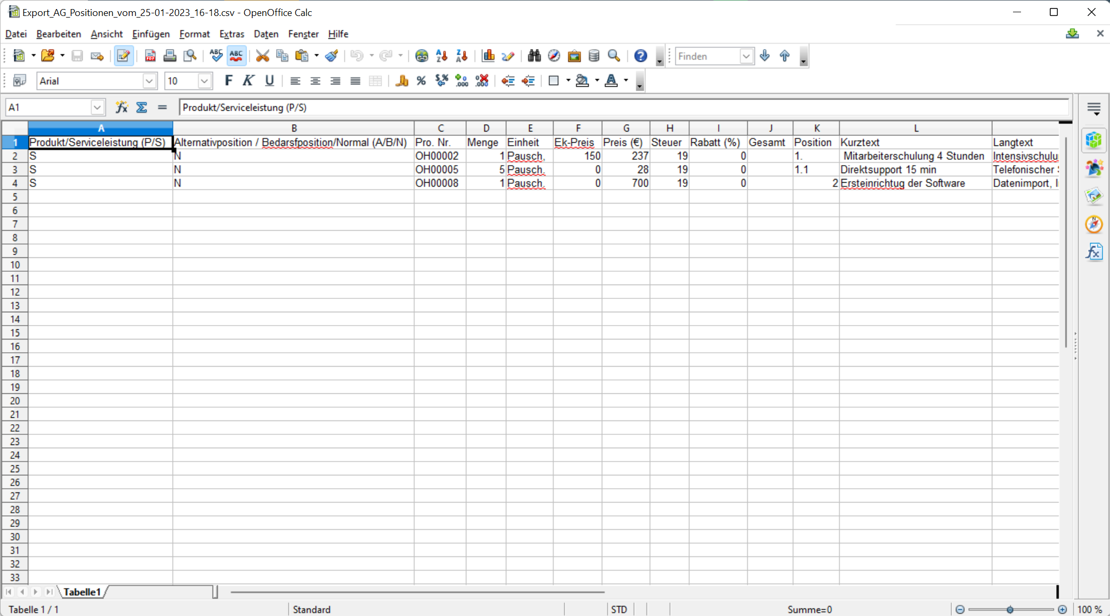Click the font color A swatch
This screenshot has width=1110, height=616.
point(611,81)
